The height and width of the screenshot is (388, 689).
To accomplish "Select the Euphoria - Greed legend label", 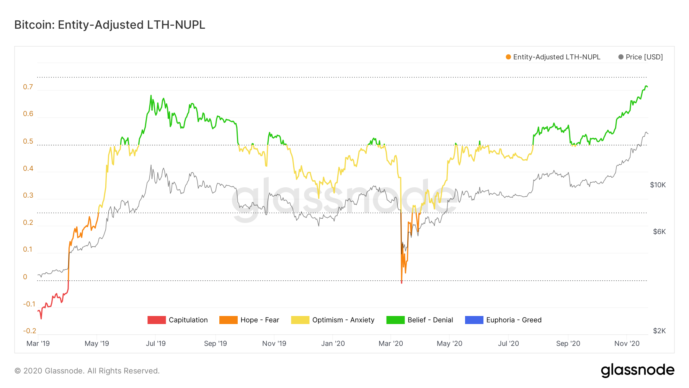I will click(514, 320).
